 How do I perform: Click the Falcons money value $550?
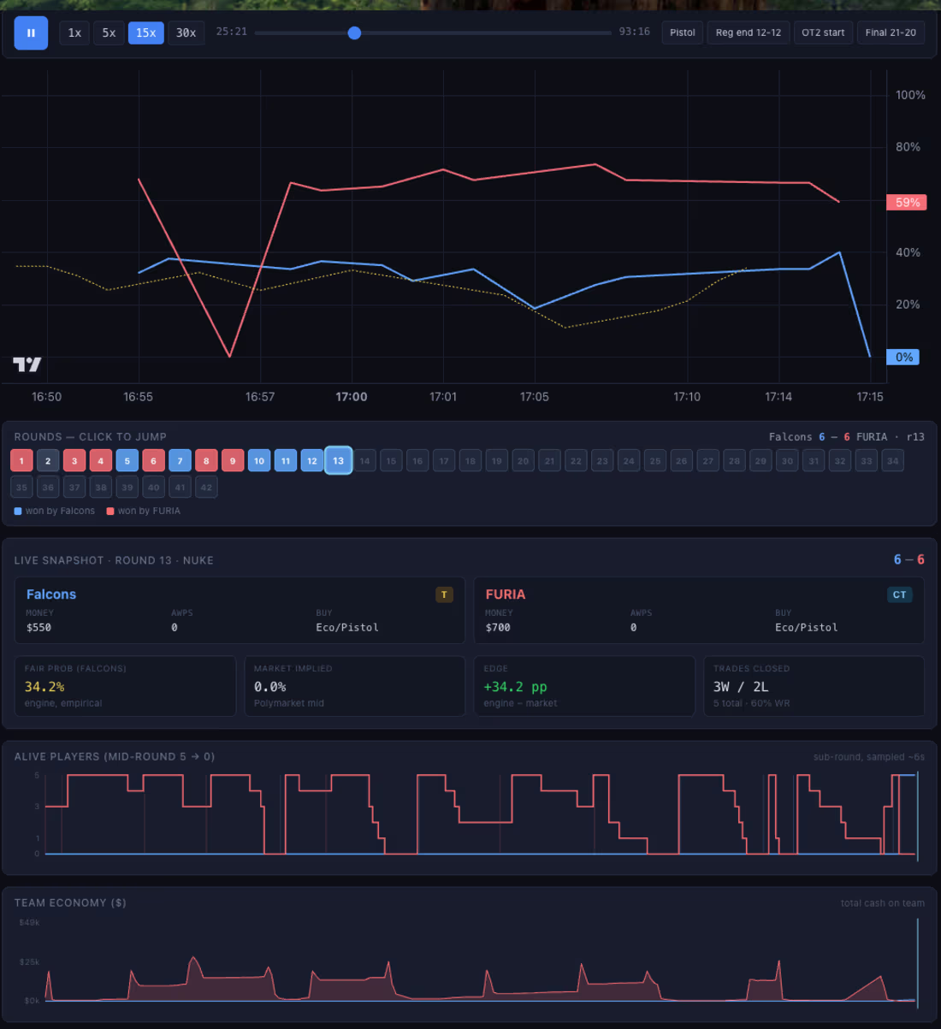[x=38, y=628]
